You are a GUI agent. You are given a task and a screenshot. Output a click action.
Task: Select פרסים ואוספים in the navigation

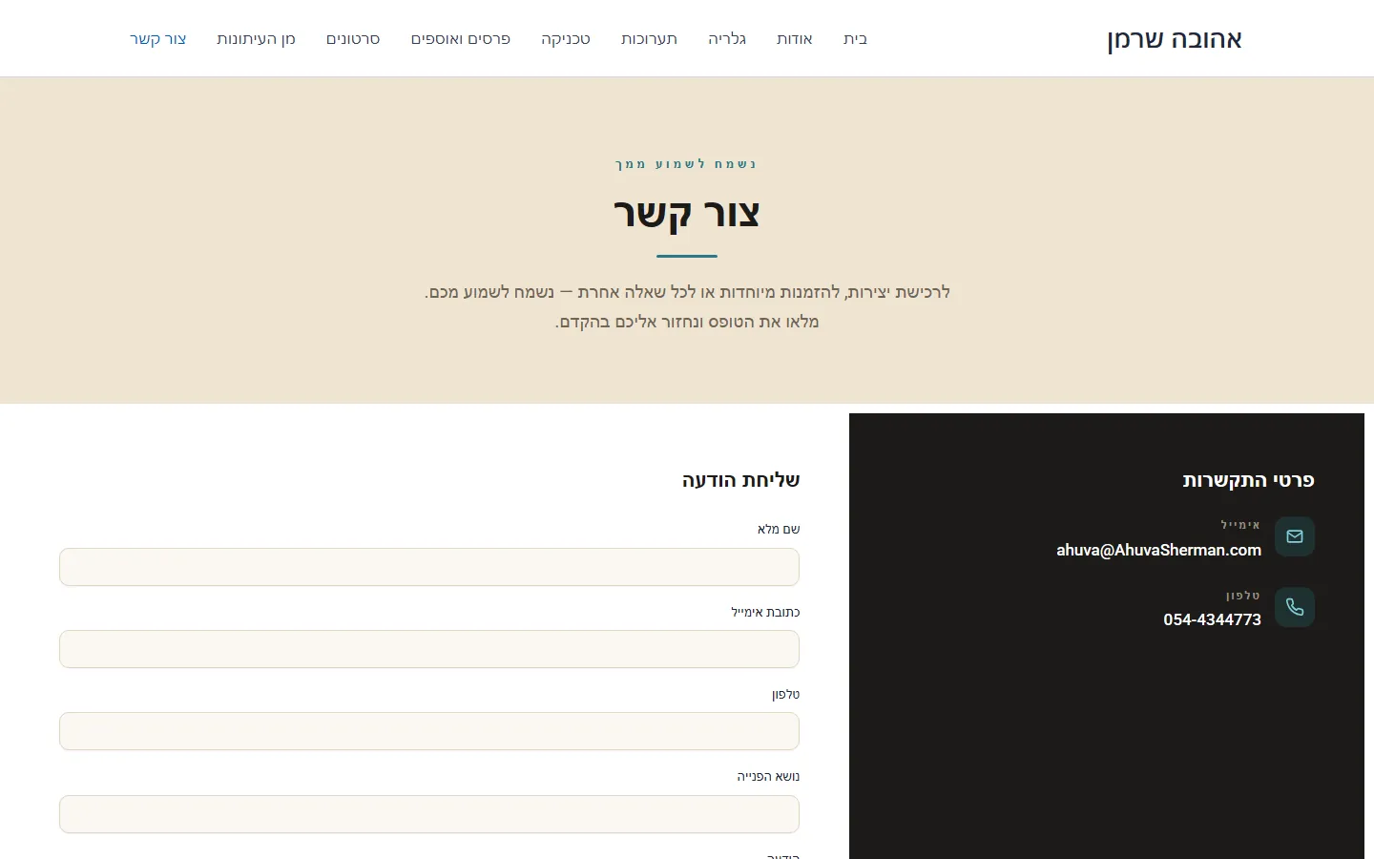461,39
